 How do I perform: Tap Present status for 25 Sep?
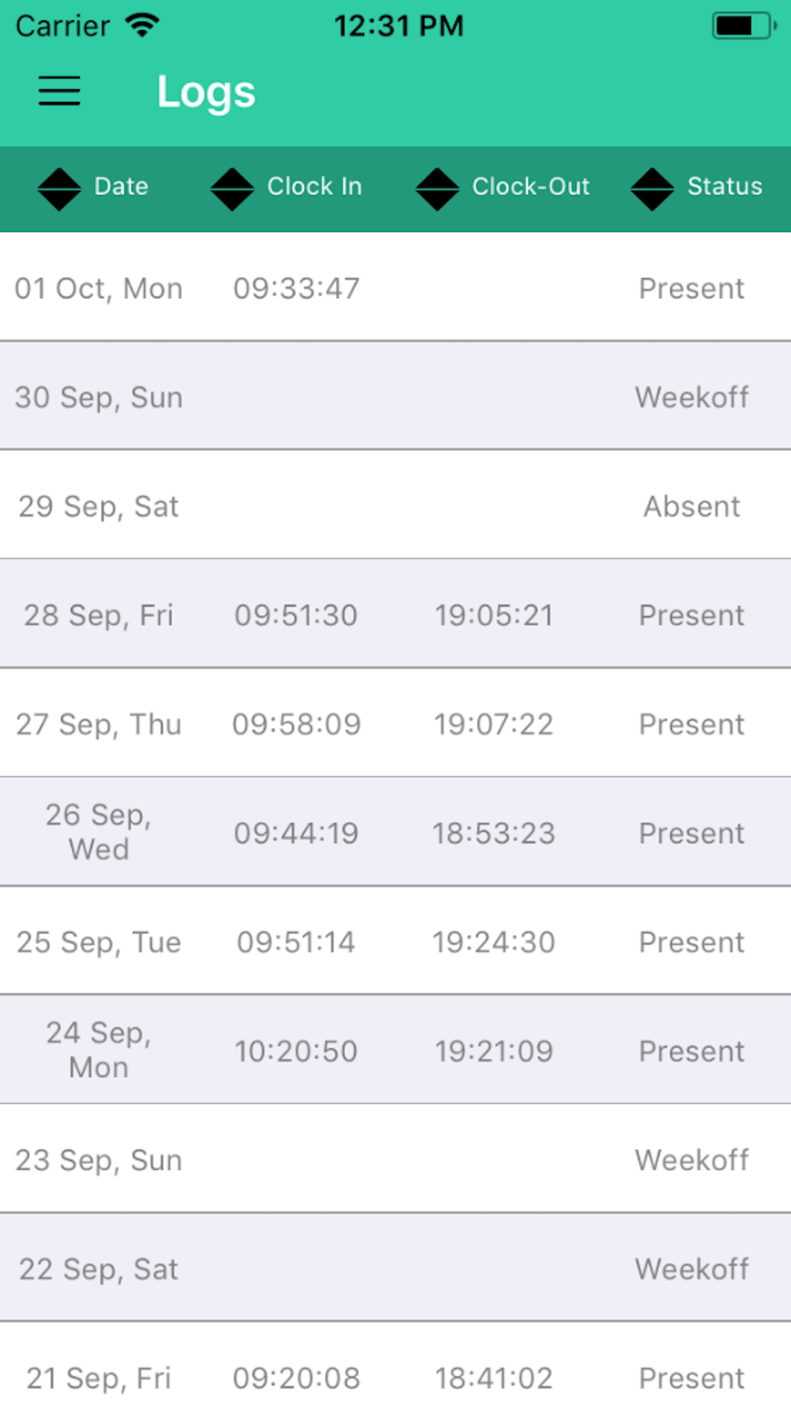click(x=691, y=942)
